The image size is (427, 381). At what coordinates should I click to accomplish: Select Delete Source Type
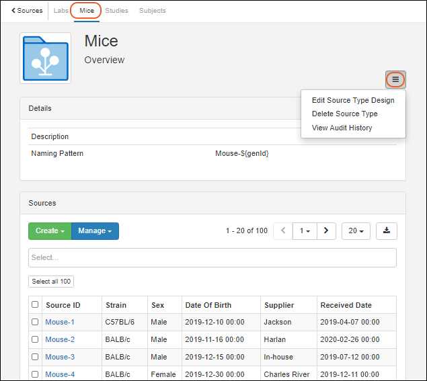tap(344, 114)
